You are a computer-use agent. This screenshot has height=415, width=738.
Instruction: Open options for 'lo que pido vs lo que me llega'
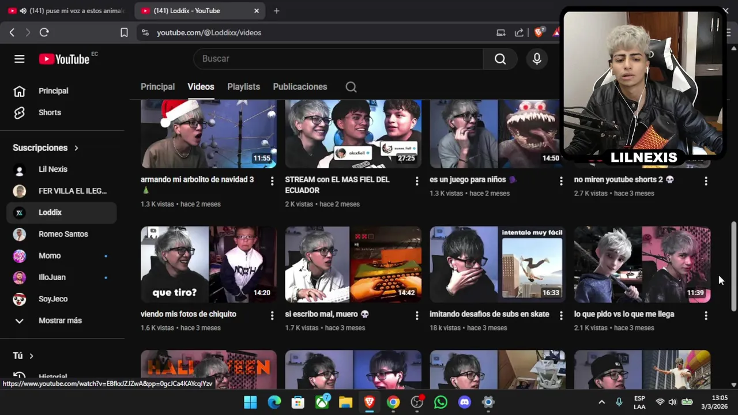point(706,315)
